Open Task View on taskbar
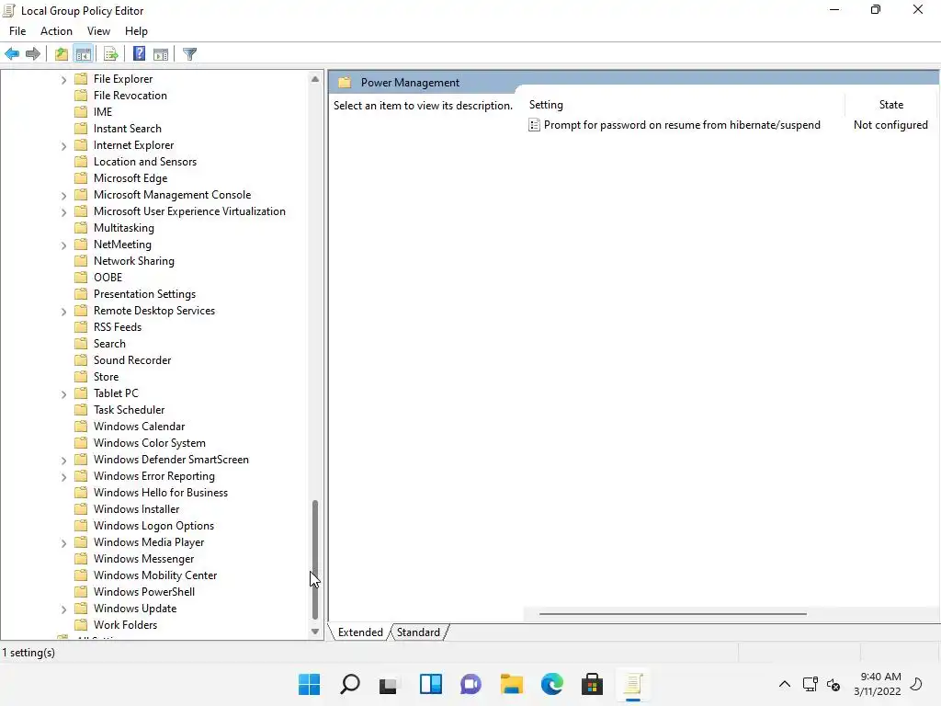Image resolution: width=941 pixels, height=706 pixels. [389, 684]
